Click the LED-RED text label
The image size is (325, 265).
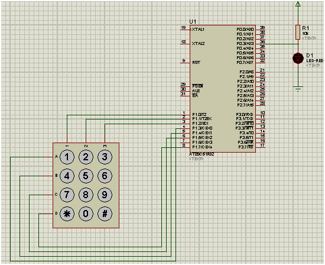point(314,61)
